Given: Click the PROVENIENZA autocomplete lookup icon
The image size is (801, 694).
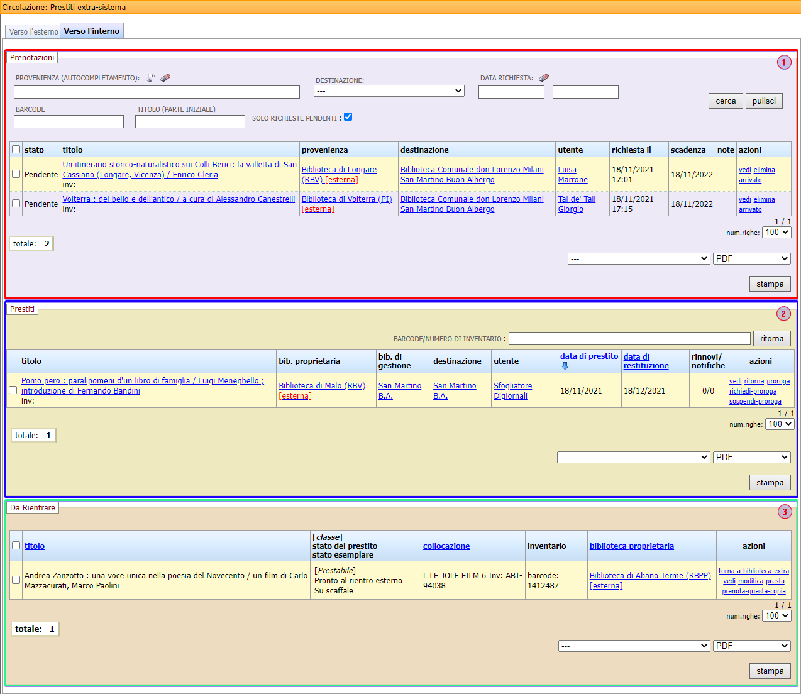Looking at the screenshot, I should pos(150,77).
